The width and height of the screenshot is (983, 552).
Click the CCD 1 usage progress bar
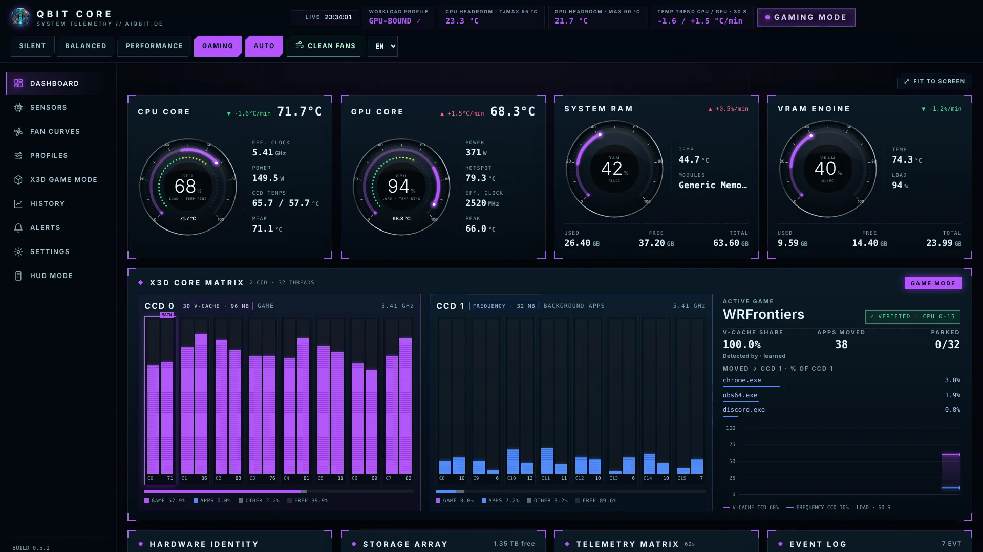pos(571,491)
